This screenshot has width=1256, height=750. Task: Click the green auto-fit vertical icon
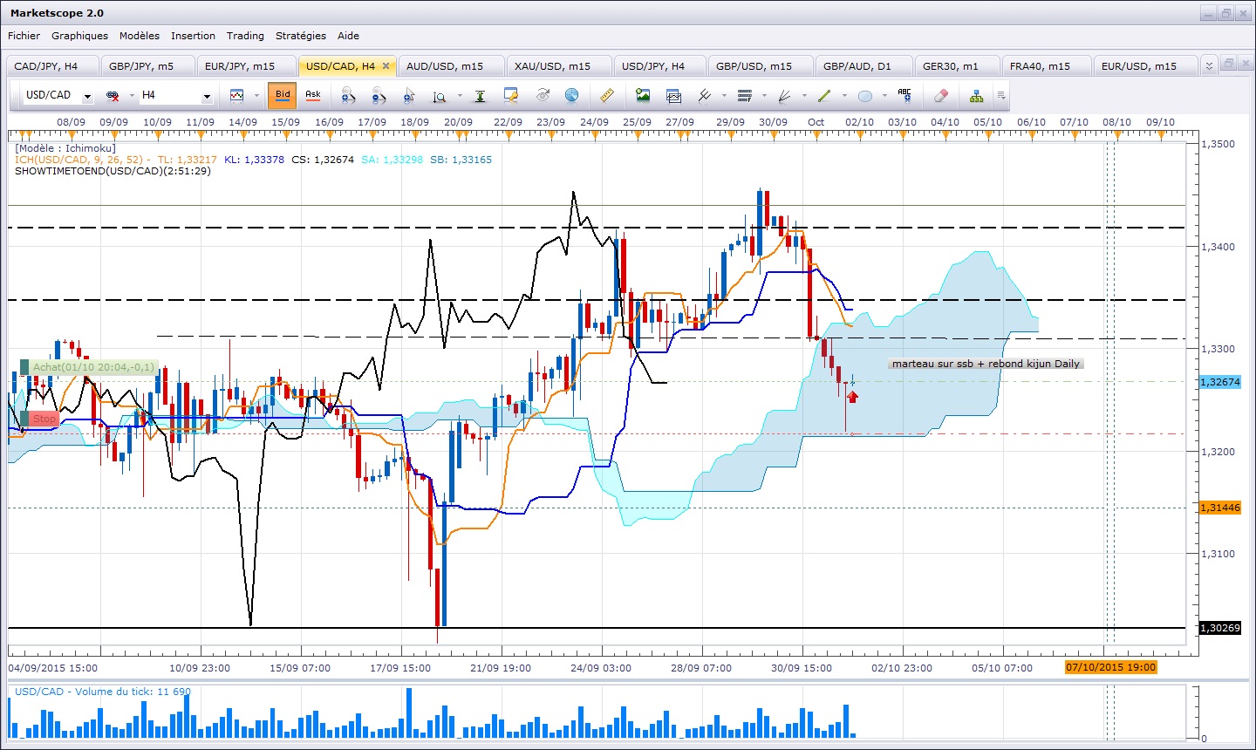(x=480, y=95)
